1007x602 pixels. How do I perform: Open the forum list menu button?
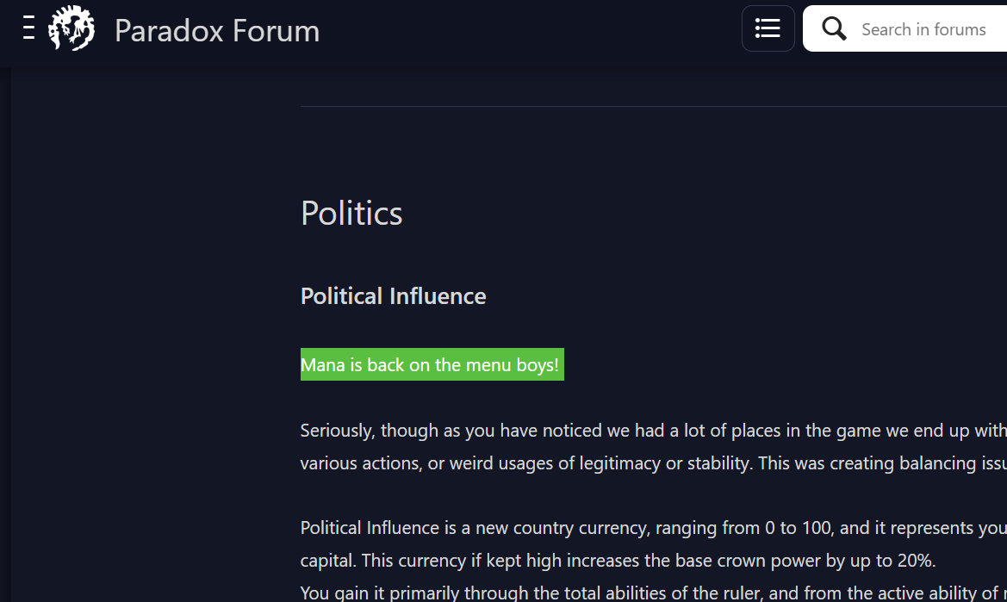click(x=768, y=28)
